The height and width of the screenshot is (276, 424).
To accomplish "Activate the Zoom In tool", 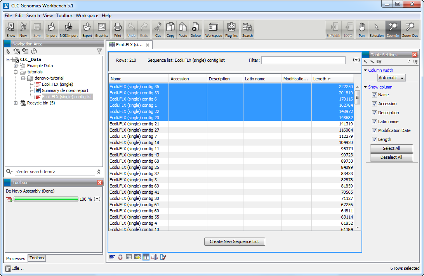I will (x=393, y=30).
